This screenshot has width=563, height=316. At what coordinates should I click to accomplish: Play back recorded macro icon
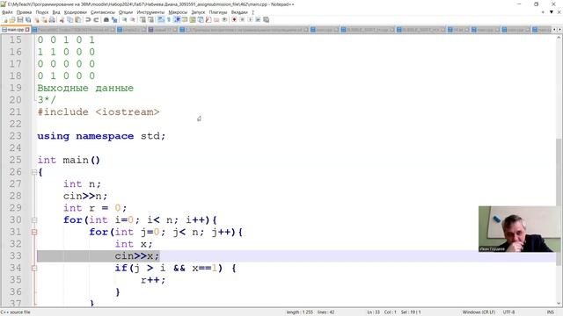[250, 19]
